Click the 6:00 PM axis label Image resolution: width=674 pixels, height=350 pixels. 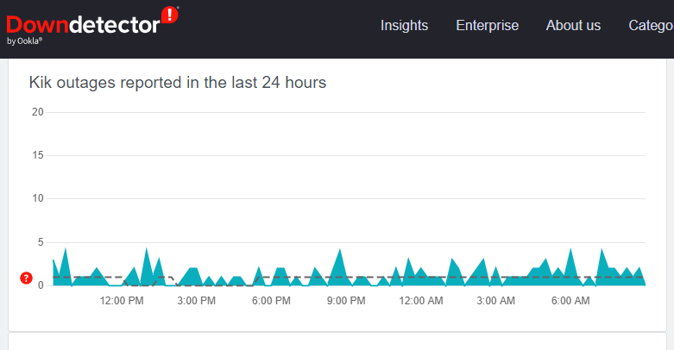(x=271, y=301)
